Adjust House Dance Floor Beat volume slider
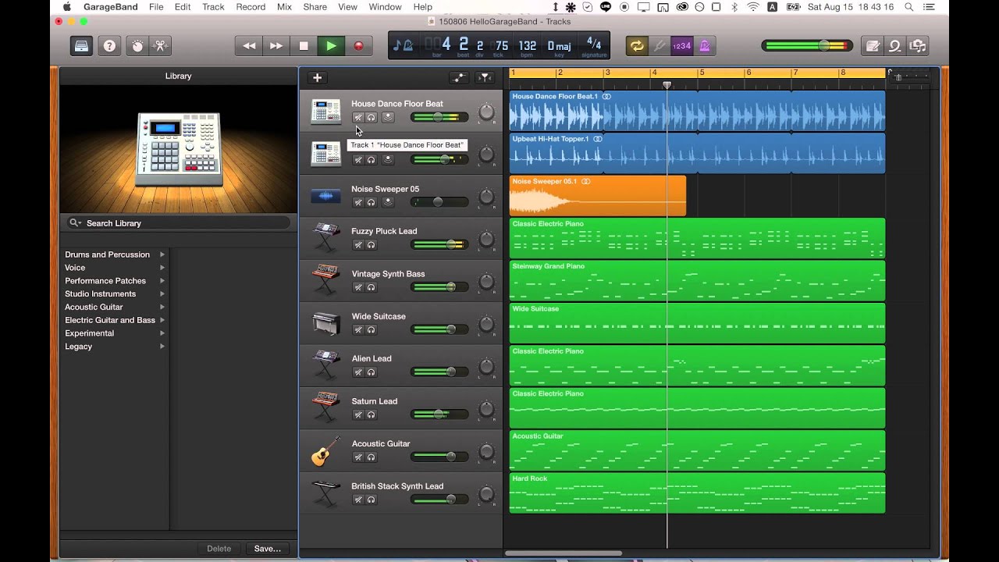Screen dimensions: 999x562 coord(439,118)
